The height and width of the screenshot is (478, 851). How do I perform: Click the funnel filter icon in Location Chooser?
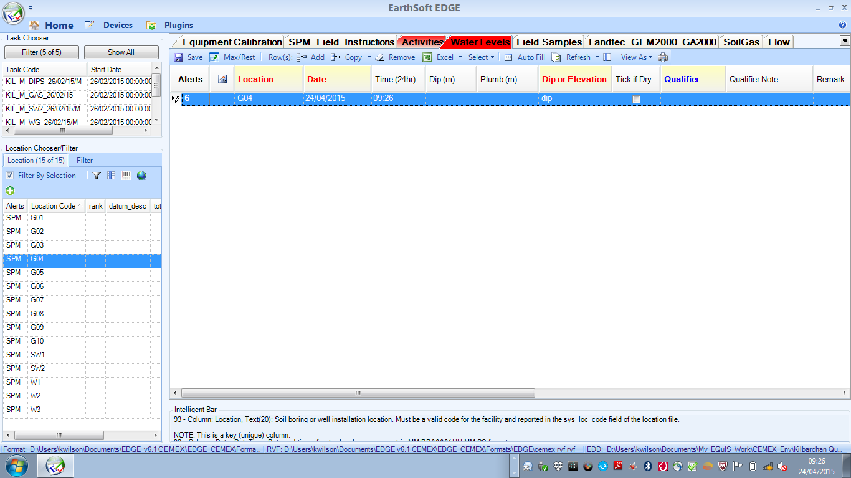tap(97, 176)
